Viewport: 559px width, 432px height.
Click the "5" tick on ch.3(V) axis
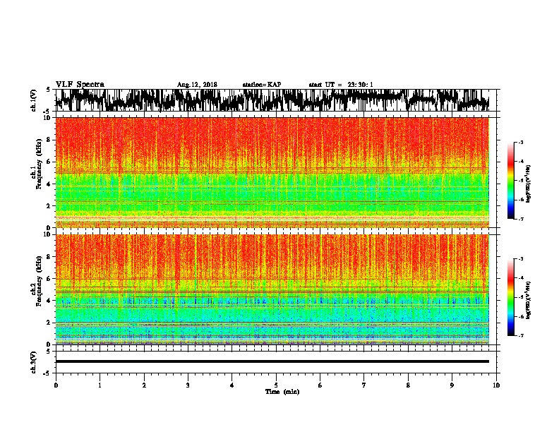tap(49, 352)
